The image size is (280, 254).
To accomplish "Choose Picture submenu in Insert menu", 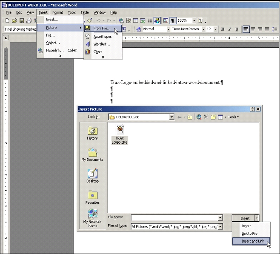I will [x=60, y=28].
